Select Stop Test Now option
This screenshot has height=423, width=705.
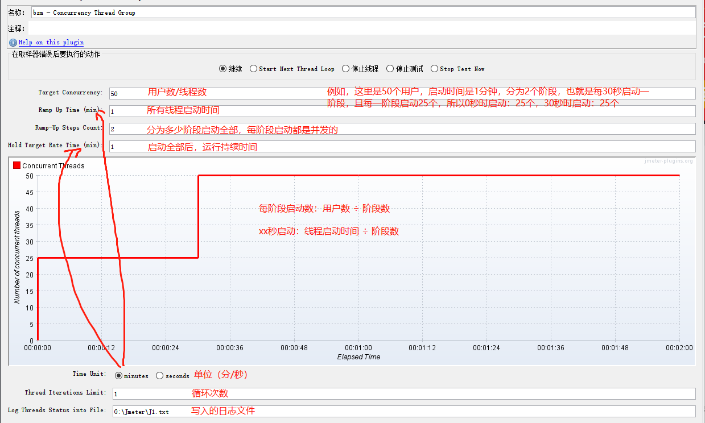tap(434, 69)
